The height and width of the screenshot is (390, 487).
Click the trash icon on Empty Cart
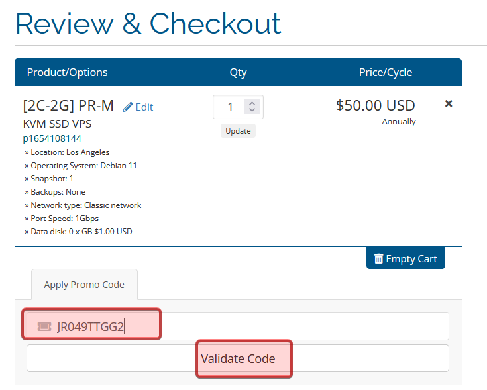click(x=378, y=259)
